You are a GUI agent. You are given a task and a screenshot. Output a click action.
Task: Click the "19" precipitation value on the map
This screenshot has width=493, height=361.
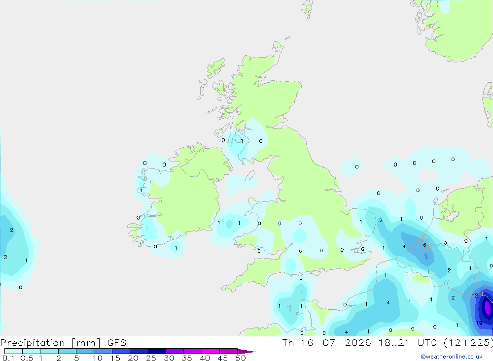coord(479,323)
